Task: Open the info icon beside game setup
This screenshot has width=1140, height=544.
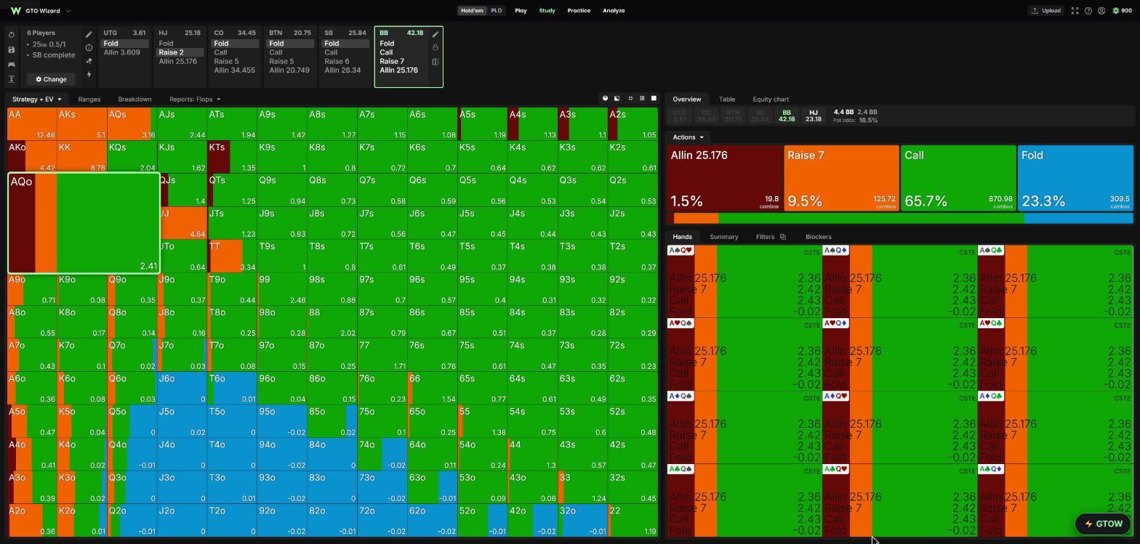Action: (x=89, y=48)
